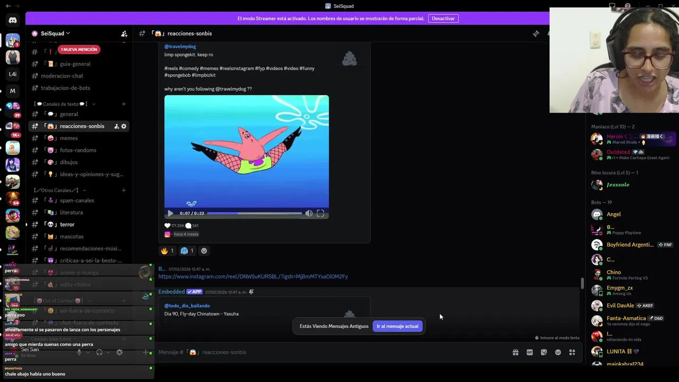Open the emoji picker in message bar
Image resolution: width=679 pixels, height=382 pixels.
(558, 352)
